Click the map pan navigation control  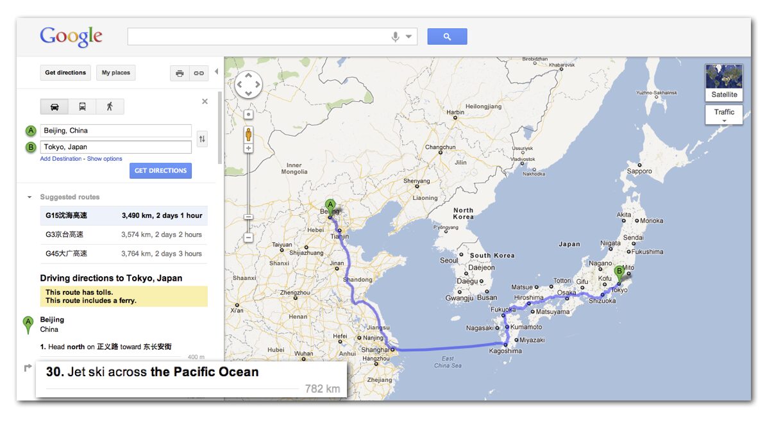(x=248, y=85)
